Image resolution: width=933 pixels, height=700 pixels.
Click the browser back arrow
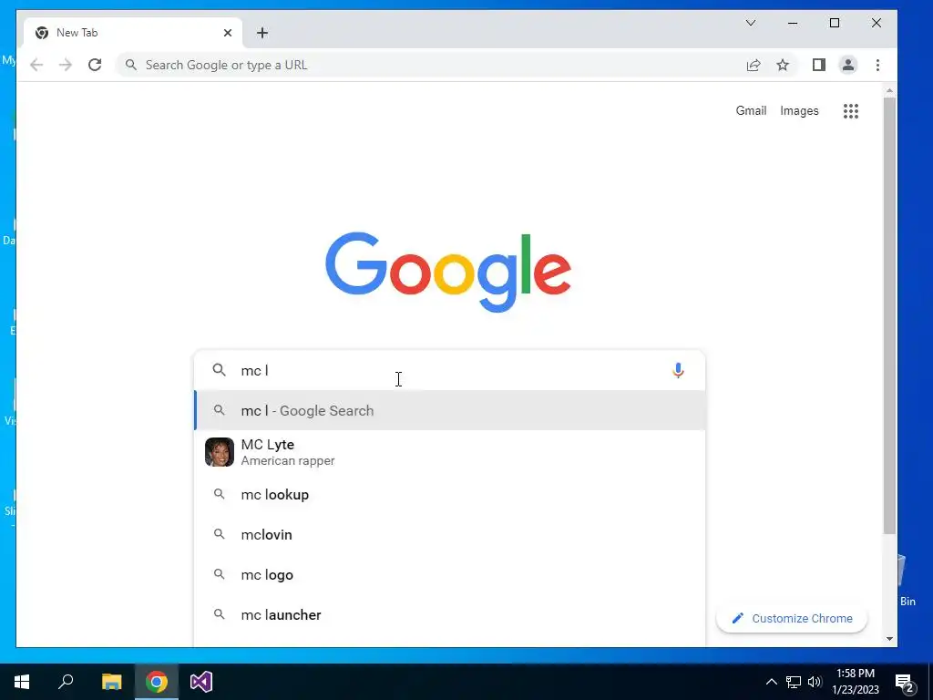pyautogui.click(x=36, y=65)
